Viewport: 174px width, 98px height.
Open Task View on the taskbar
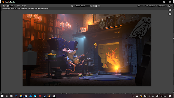[x=11, y=96]
